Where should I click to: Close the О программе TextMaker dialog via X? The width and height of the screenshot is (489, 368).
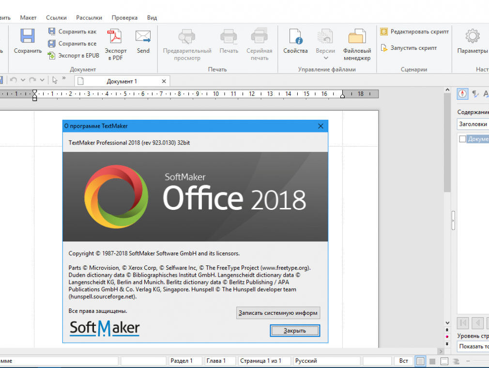pyautogui.click(x=321, y=126)
